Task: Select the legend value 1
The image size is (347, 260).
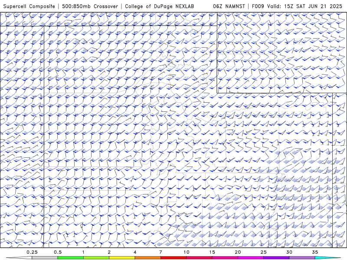Action: [x=83, y=252]
